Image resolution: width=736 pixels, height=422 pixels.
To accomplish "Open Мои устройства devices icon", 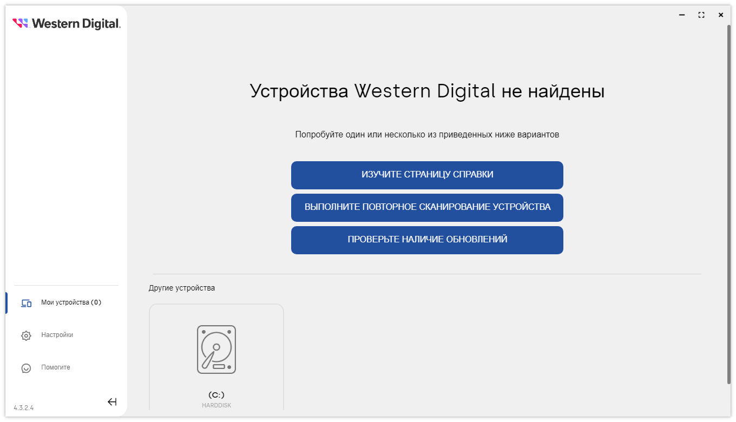I will (26, 303).
